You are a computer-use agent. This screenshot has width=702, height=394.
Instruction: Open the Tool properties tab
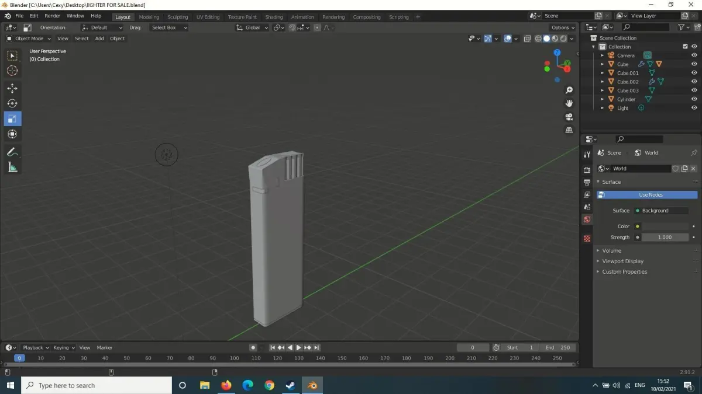[587, 154]
